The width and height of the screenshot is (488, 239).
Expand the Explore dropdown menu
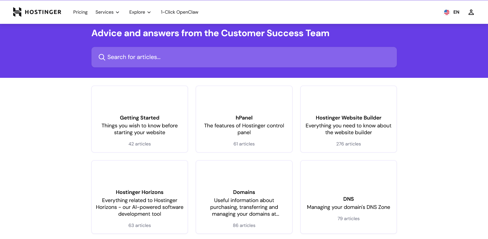[140, 12]
